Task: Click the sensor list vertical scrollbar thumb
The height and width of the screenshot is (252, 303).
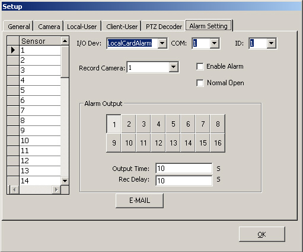Action: coord(65,62)
